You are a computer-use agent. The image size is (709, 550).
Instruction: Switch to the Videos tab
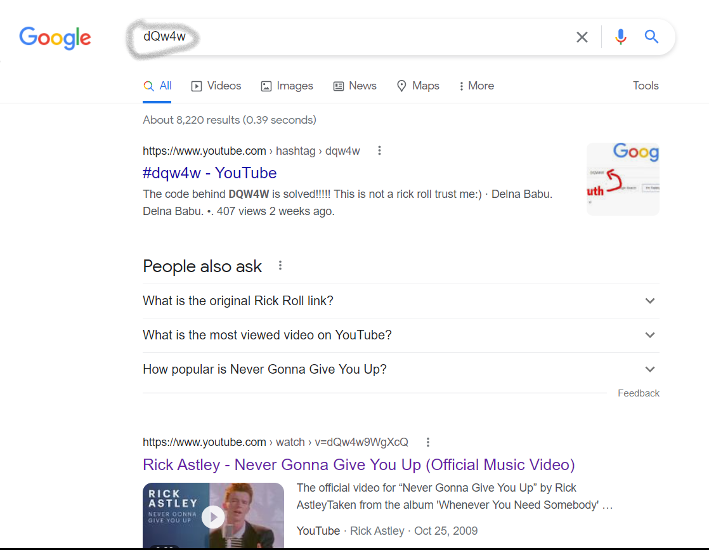point(216,86)
